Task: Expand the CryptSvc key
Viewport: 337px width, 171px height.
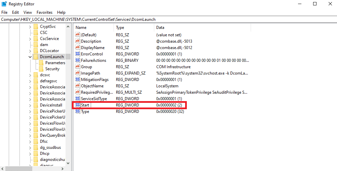Action: (x=30, y=27)
